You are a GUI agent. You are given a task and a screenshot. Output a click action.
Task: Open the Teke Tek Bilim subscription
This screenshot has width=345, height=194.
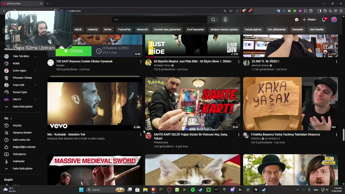[x=21, y=56]
